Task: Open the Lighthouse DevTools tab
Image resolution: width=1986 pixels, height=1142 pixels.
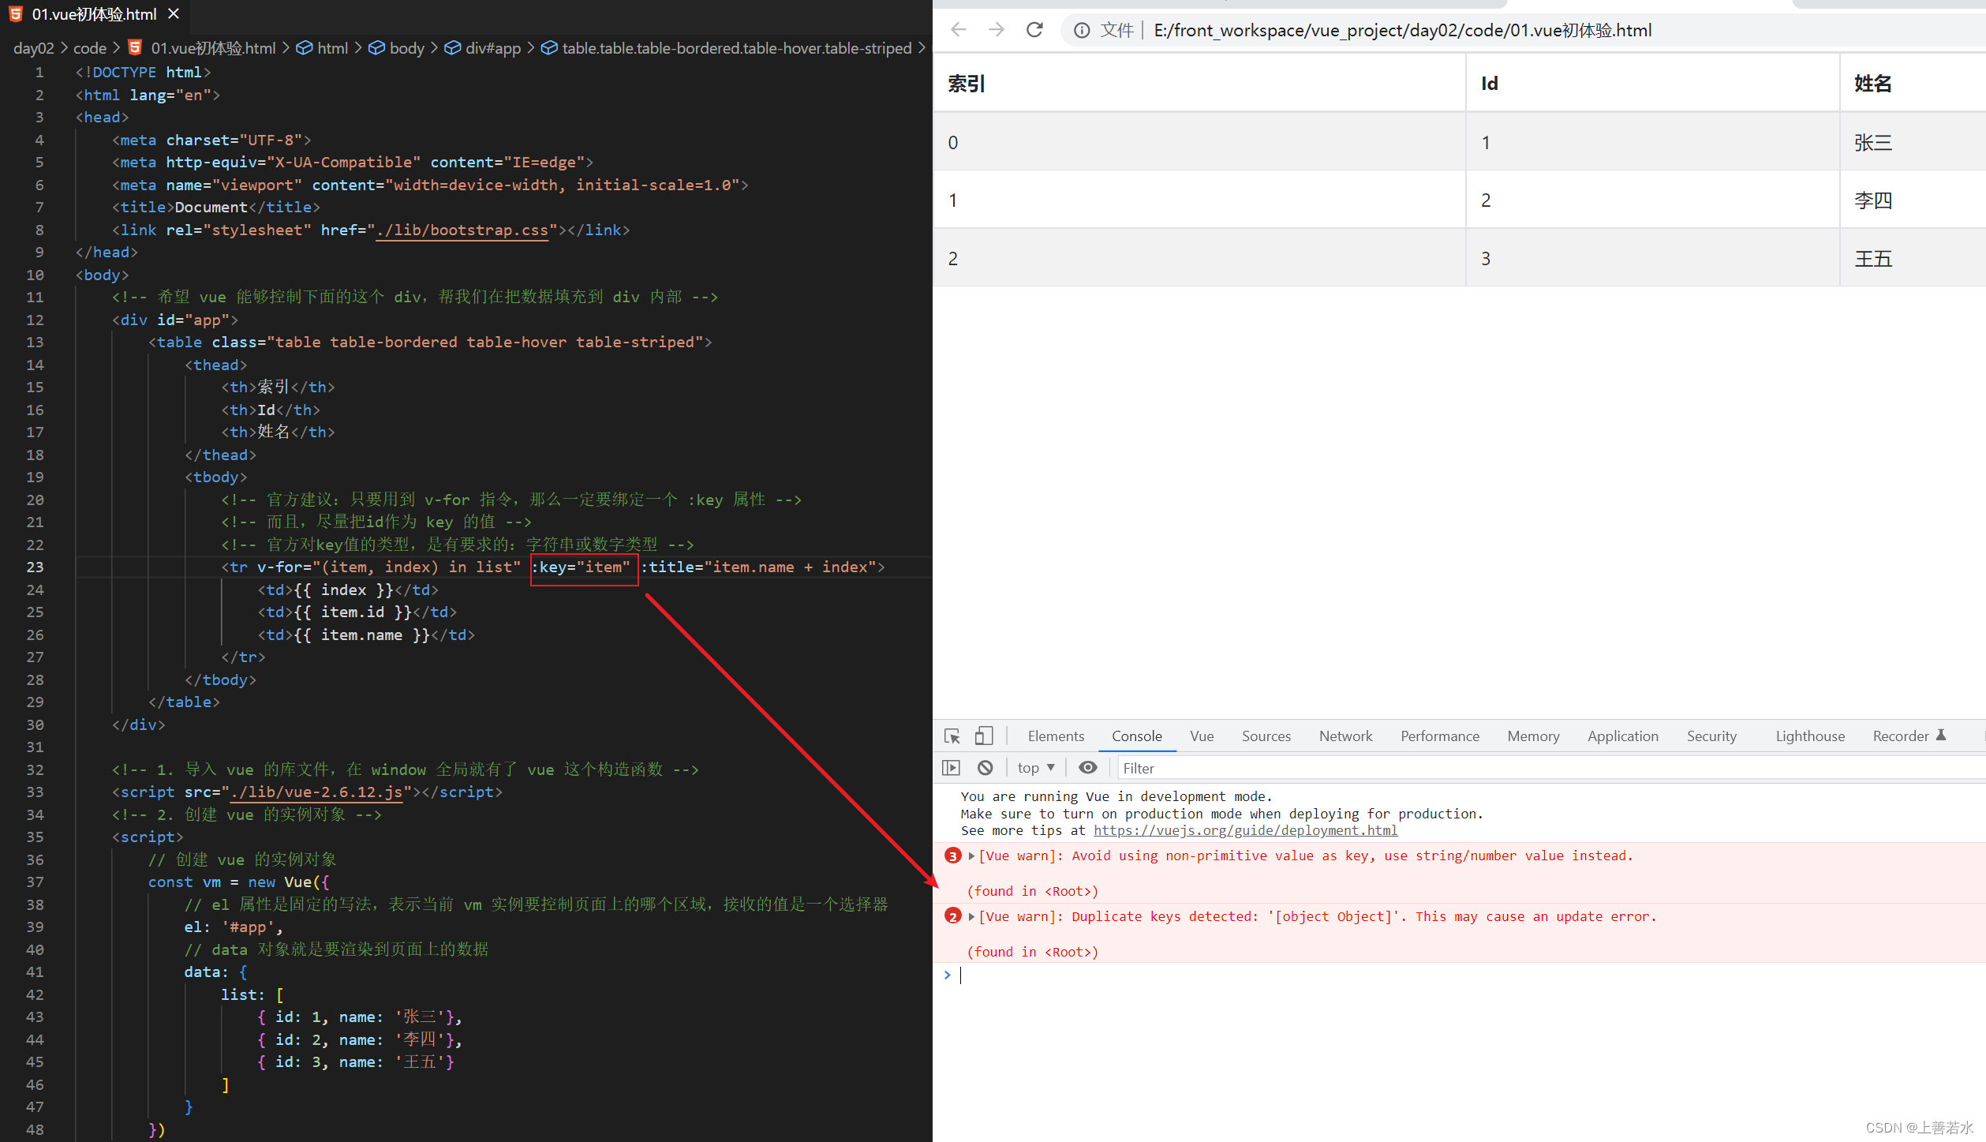Action: 1810,736
